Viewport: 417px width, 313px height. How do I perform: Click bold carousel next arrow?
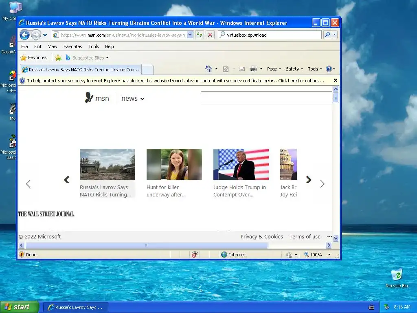(x=309, y=180)
